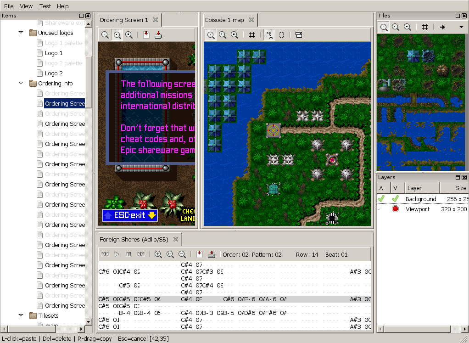Viewport: 469px width, 343px height.
Task: Pause music playback
Action: coord(128,254)
